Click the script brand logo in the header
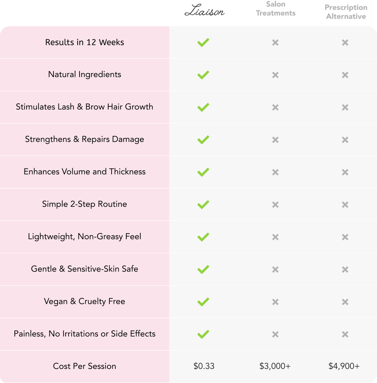The height and width of the screenshot is (383, 377). click(204, 12)
